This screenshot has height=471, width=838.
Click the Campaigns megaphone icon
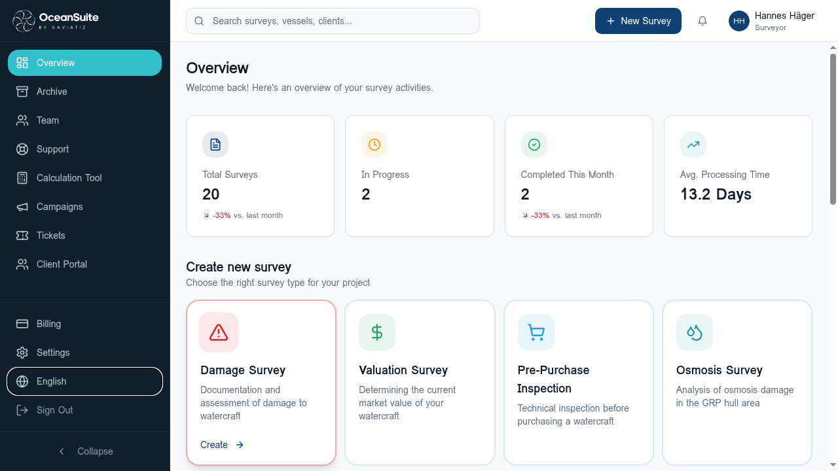[22, 207]
